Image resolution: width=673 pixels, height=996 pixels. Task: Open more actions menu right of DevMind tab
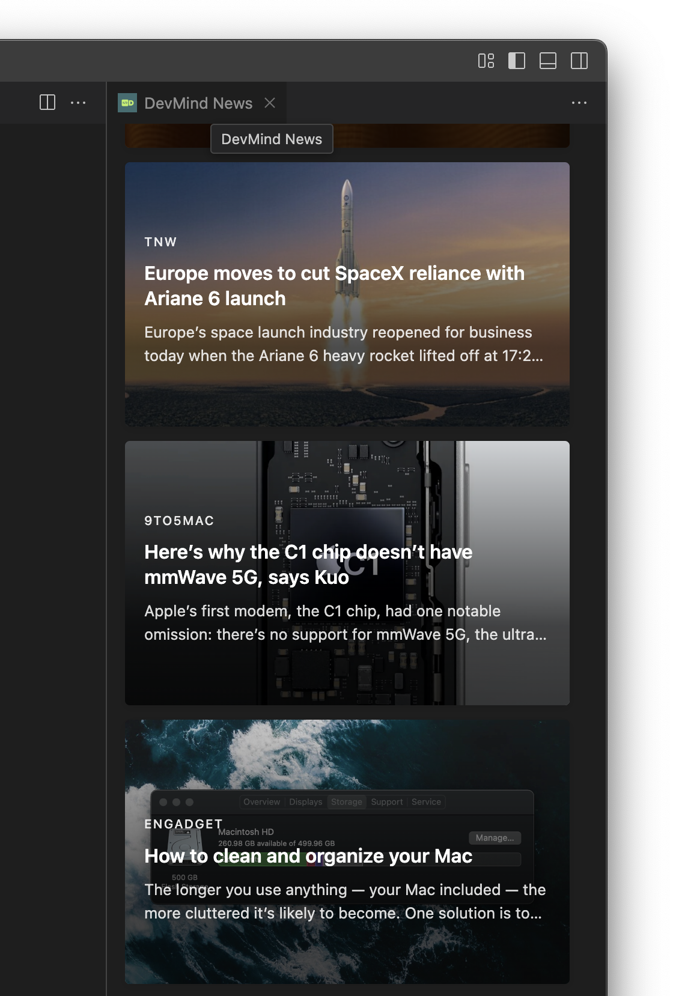pos(579,103)
